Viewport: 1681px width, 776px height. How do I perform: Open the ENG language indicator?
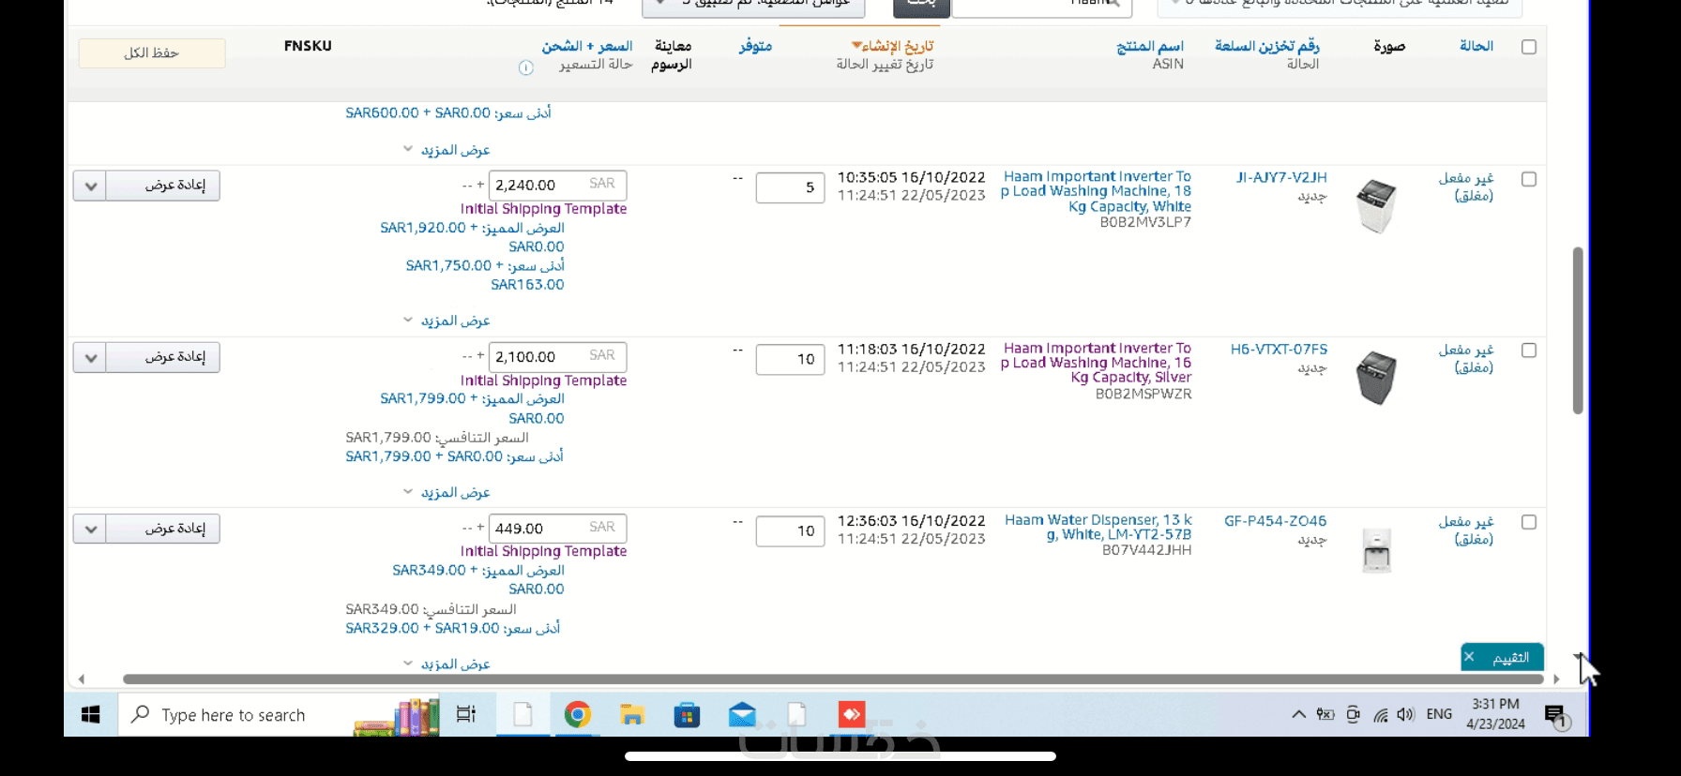pos(1439,714)
